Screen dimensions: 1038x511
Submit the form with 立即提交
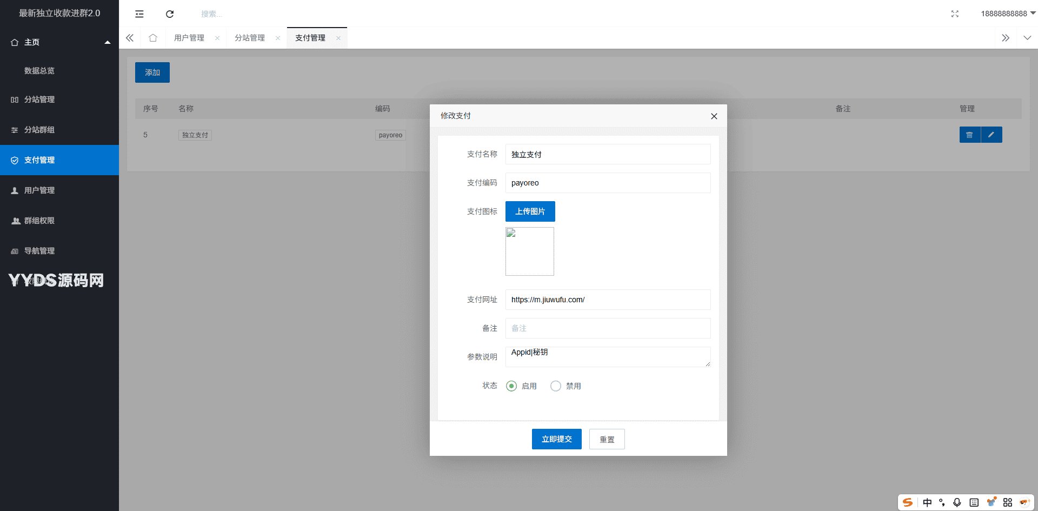point(557,439)
